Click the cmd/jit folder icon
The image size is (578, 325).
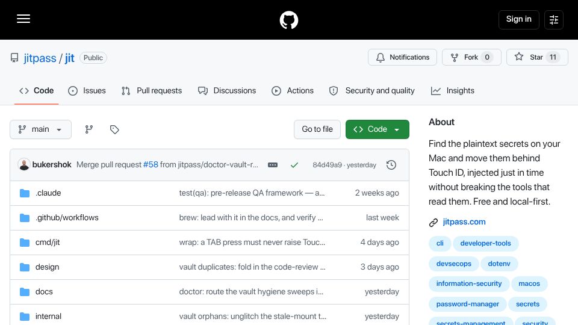coord(25,243)
